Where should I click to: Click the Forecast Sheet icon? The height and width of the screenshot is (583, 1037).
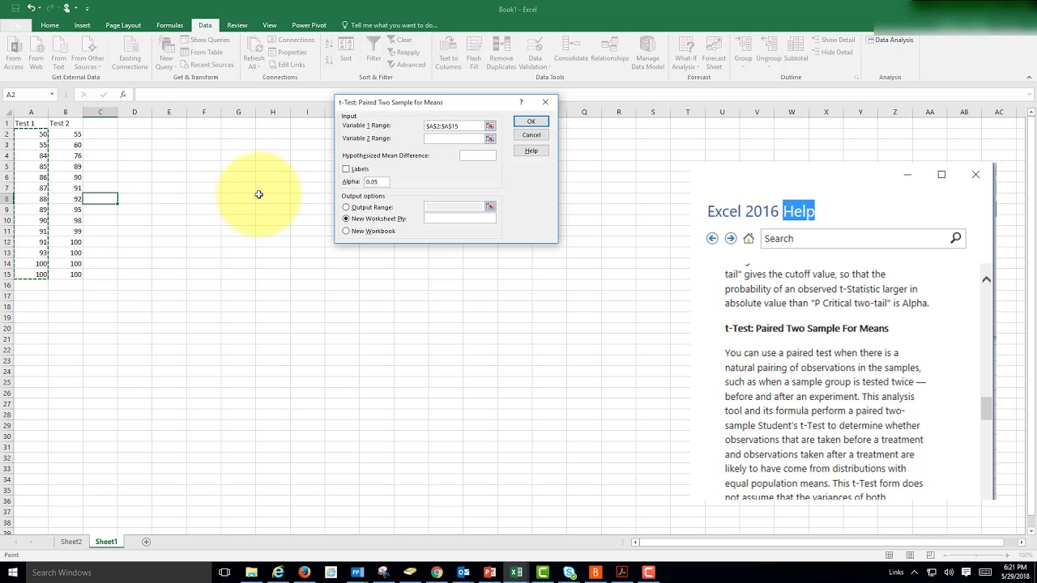coord(714,45)
